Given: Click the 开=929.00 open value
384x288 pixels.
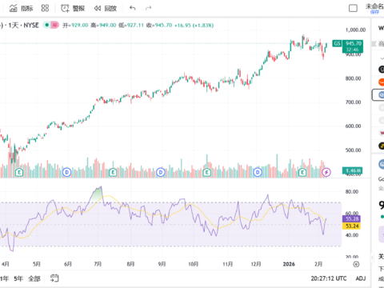Looking at the screenshot, I should 75,25.
